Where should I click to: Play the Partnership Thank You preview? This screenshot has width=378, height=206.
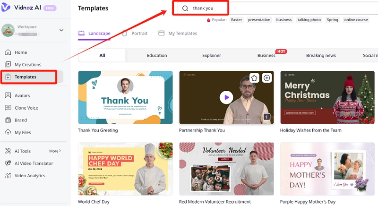[x=226, y=97]
